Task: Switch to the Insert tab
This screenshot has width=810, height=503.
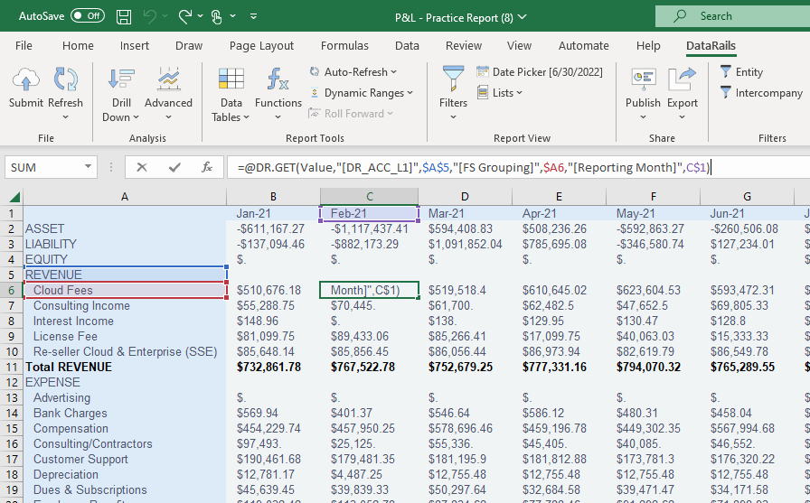Action: 135,45
